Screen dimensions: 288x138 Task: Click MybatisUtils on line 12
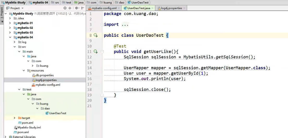(198, 57)
